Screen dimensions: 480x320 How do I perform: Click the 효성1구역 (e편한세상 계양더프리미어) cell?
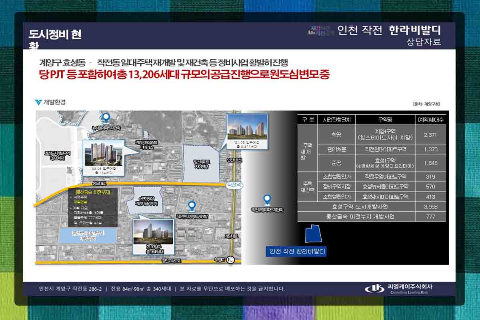(x=385, y=163)
